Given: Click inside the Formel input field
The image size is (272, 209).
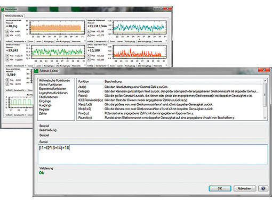Looking at the screenshot, I should coord(153,154).
